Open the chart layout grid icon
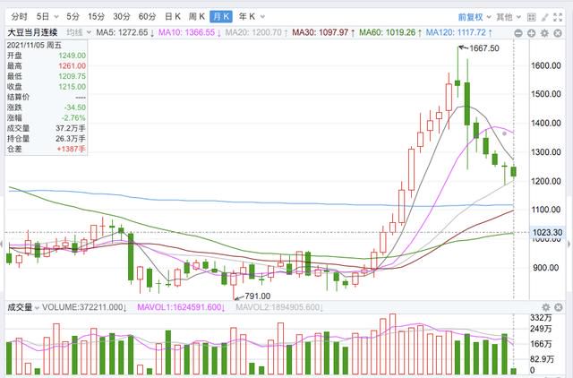This screenshot has width=573, height=378. point(531,17)
